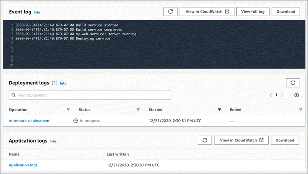
Task: Sort by Status column arrow
Action: pyautogui.click(x=138, y=110)
